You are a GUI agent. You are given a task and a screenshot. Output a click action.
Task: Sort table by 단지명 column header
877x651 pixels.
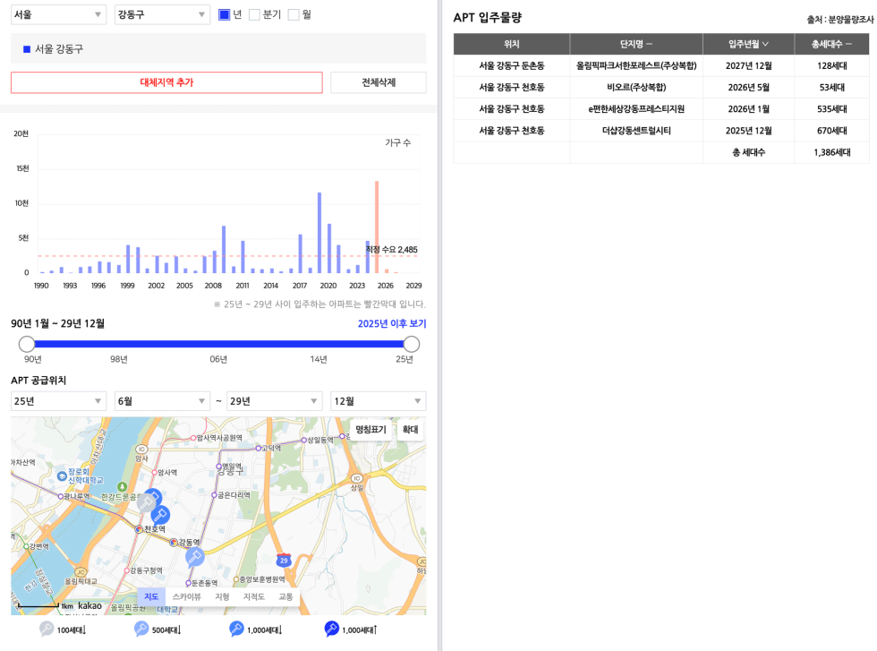[636, 44]
